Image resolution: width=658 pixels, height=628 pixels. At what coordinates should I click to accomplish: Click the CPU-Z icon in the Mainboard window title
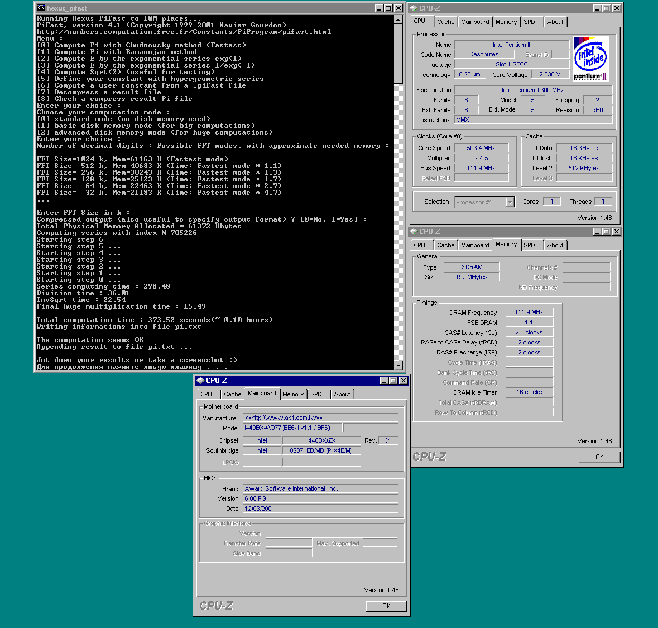[200, 380]
